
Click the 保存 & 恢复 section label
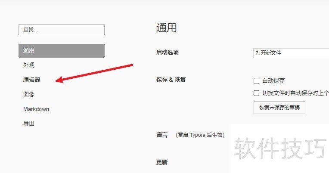[171, 80]
